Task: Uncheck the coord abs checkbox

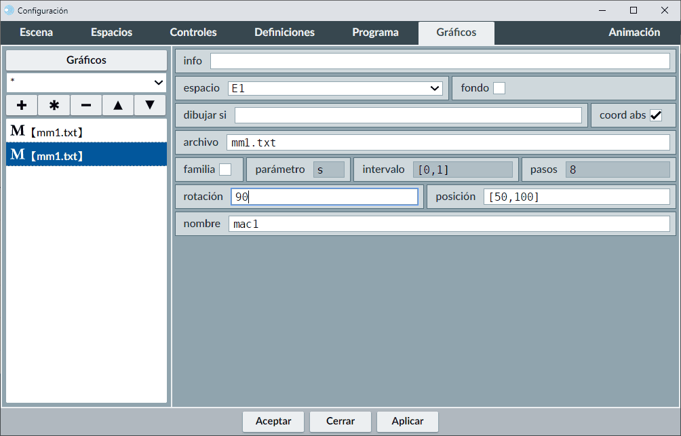Action: (x=656, y=115)
